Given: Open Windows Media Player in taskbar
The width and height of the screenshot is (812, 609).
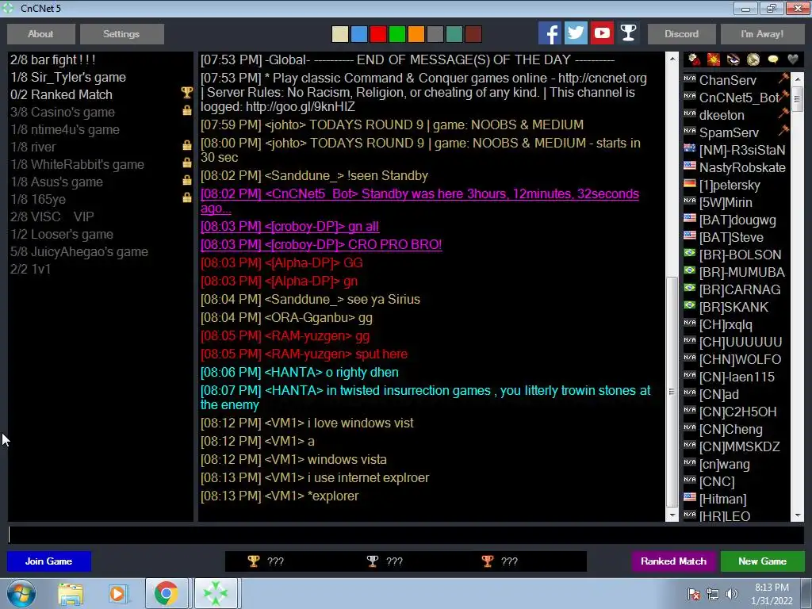Looking at the screenshot, I should [117, 594].
